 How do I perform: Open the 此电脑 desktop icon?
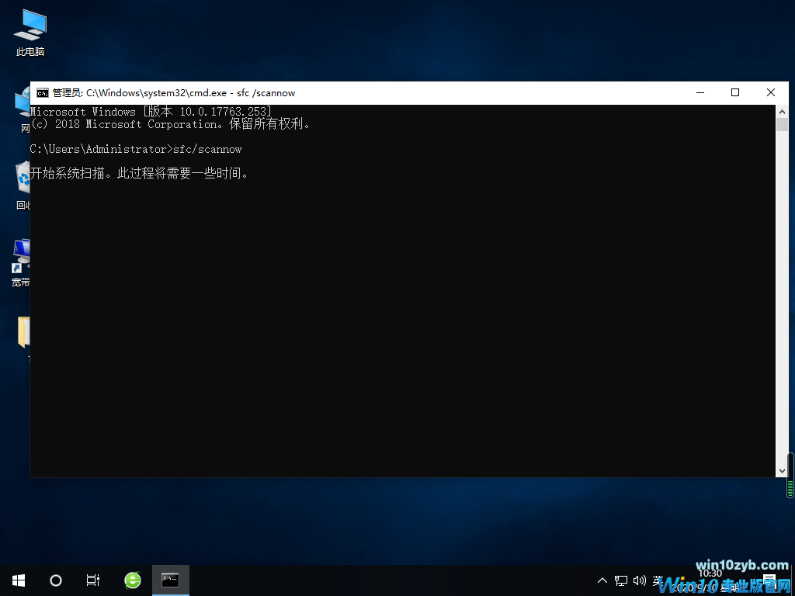30,31
